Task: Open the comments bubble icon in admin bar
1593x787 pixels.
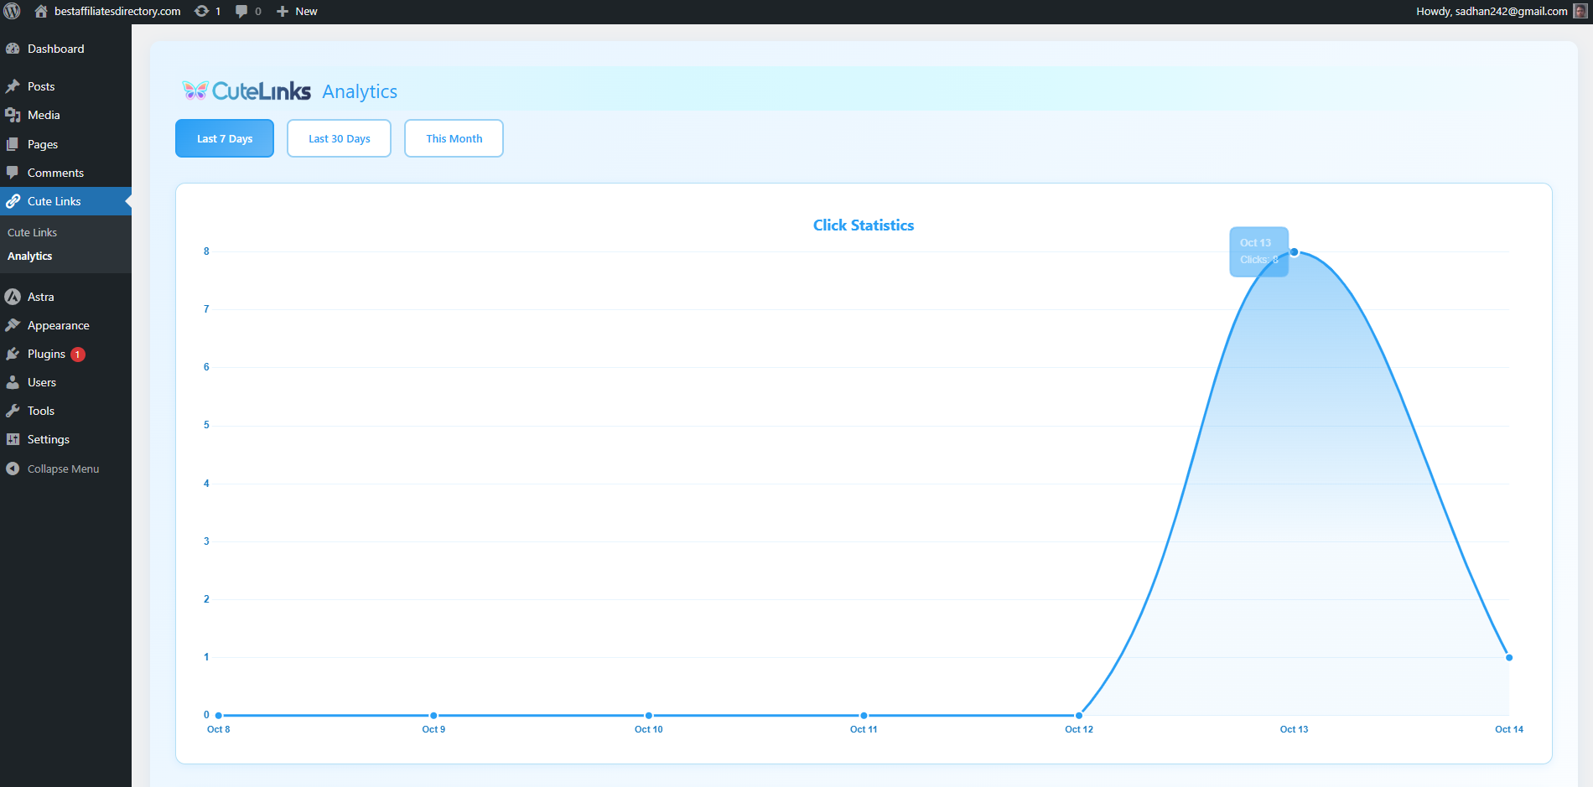Action: (x=241, y=11)
